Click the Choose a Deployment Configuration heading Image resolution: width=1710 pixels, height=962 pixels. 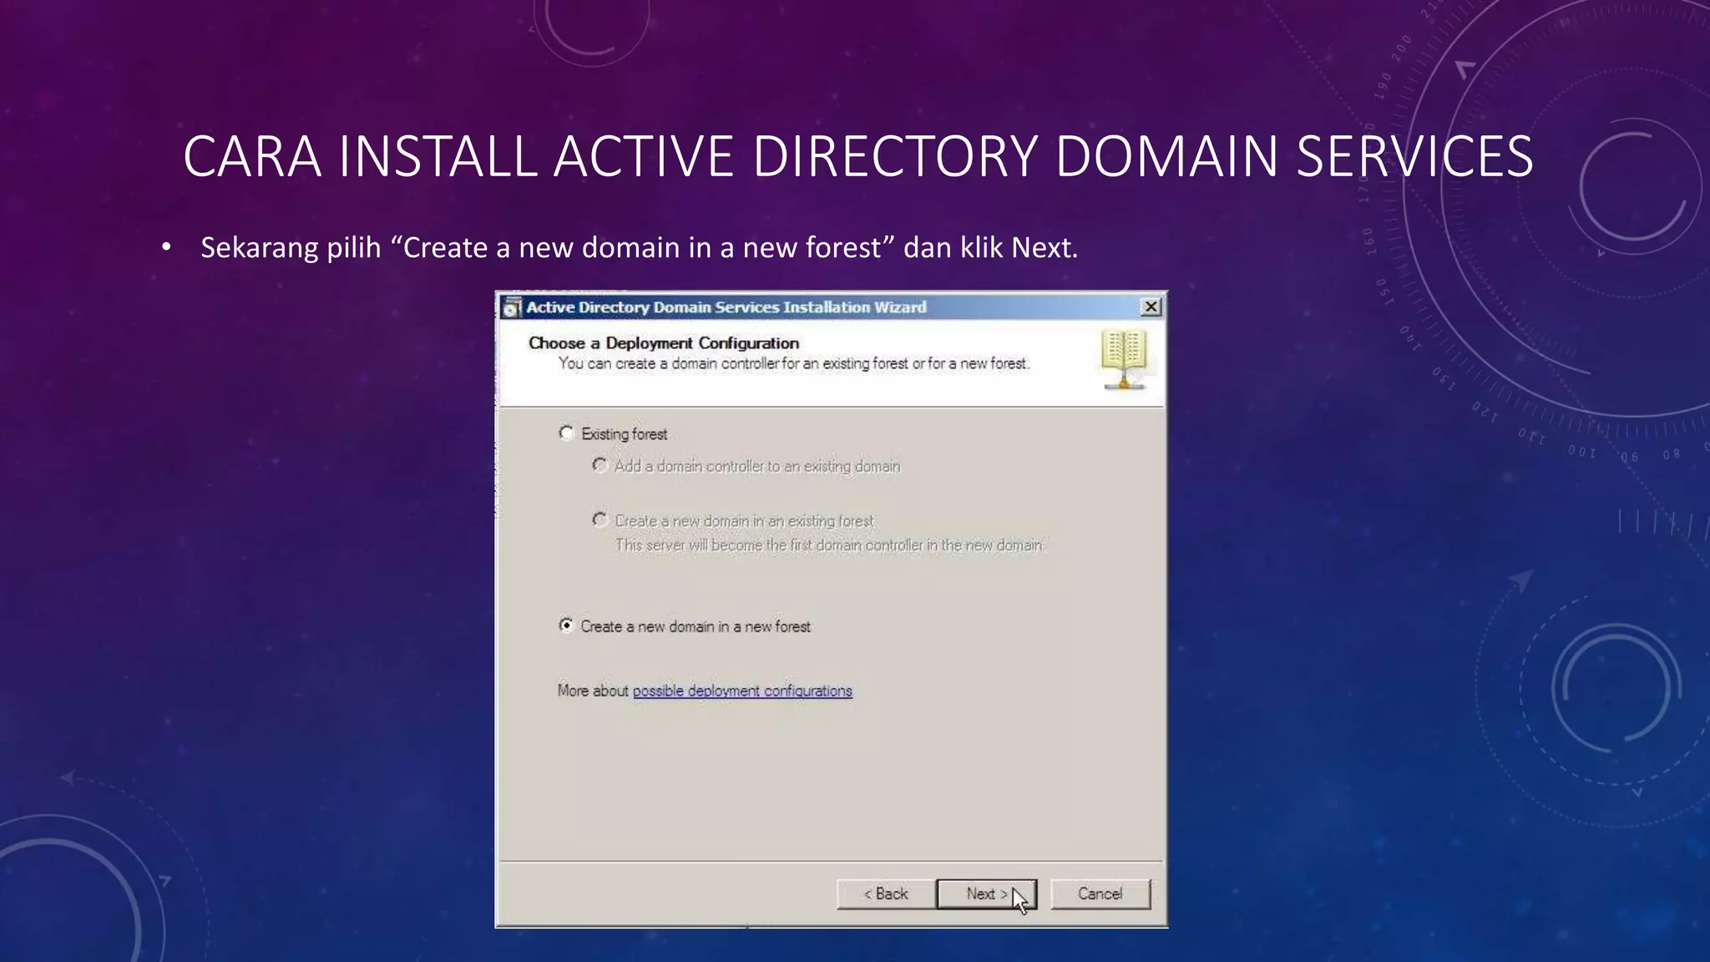pos(664,343)
